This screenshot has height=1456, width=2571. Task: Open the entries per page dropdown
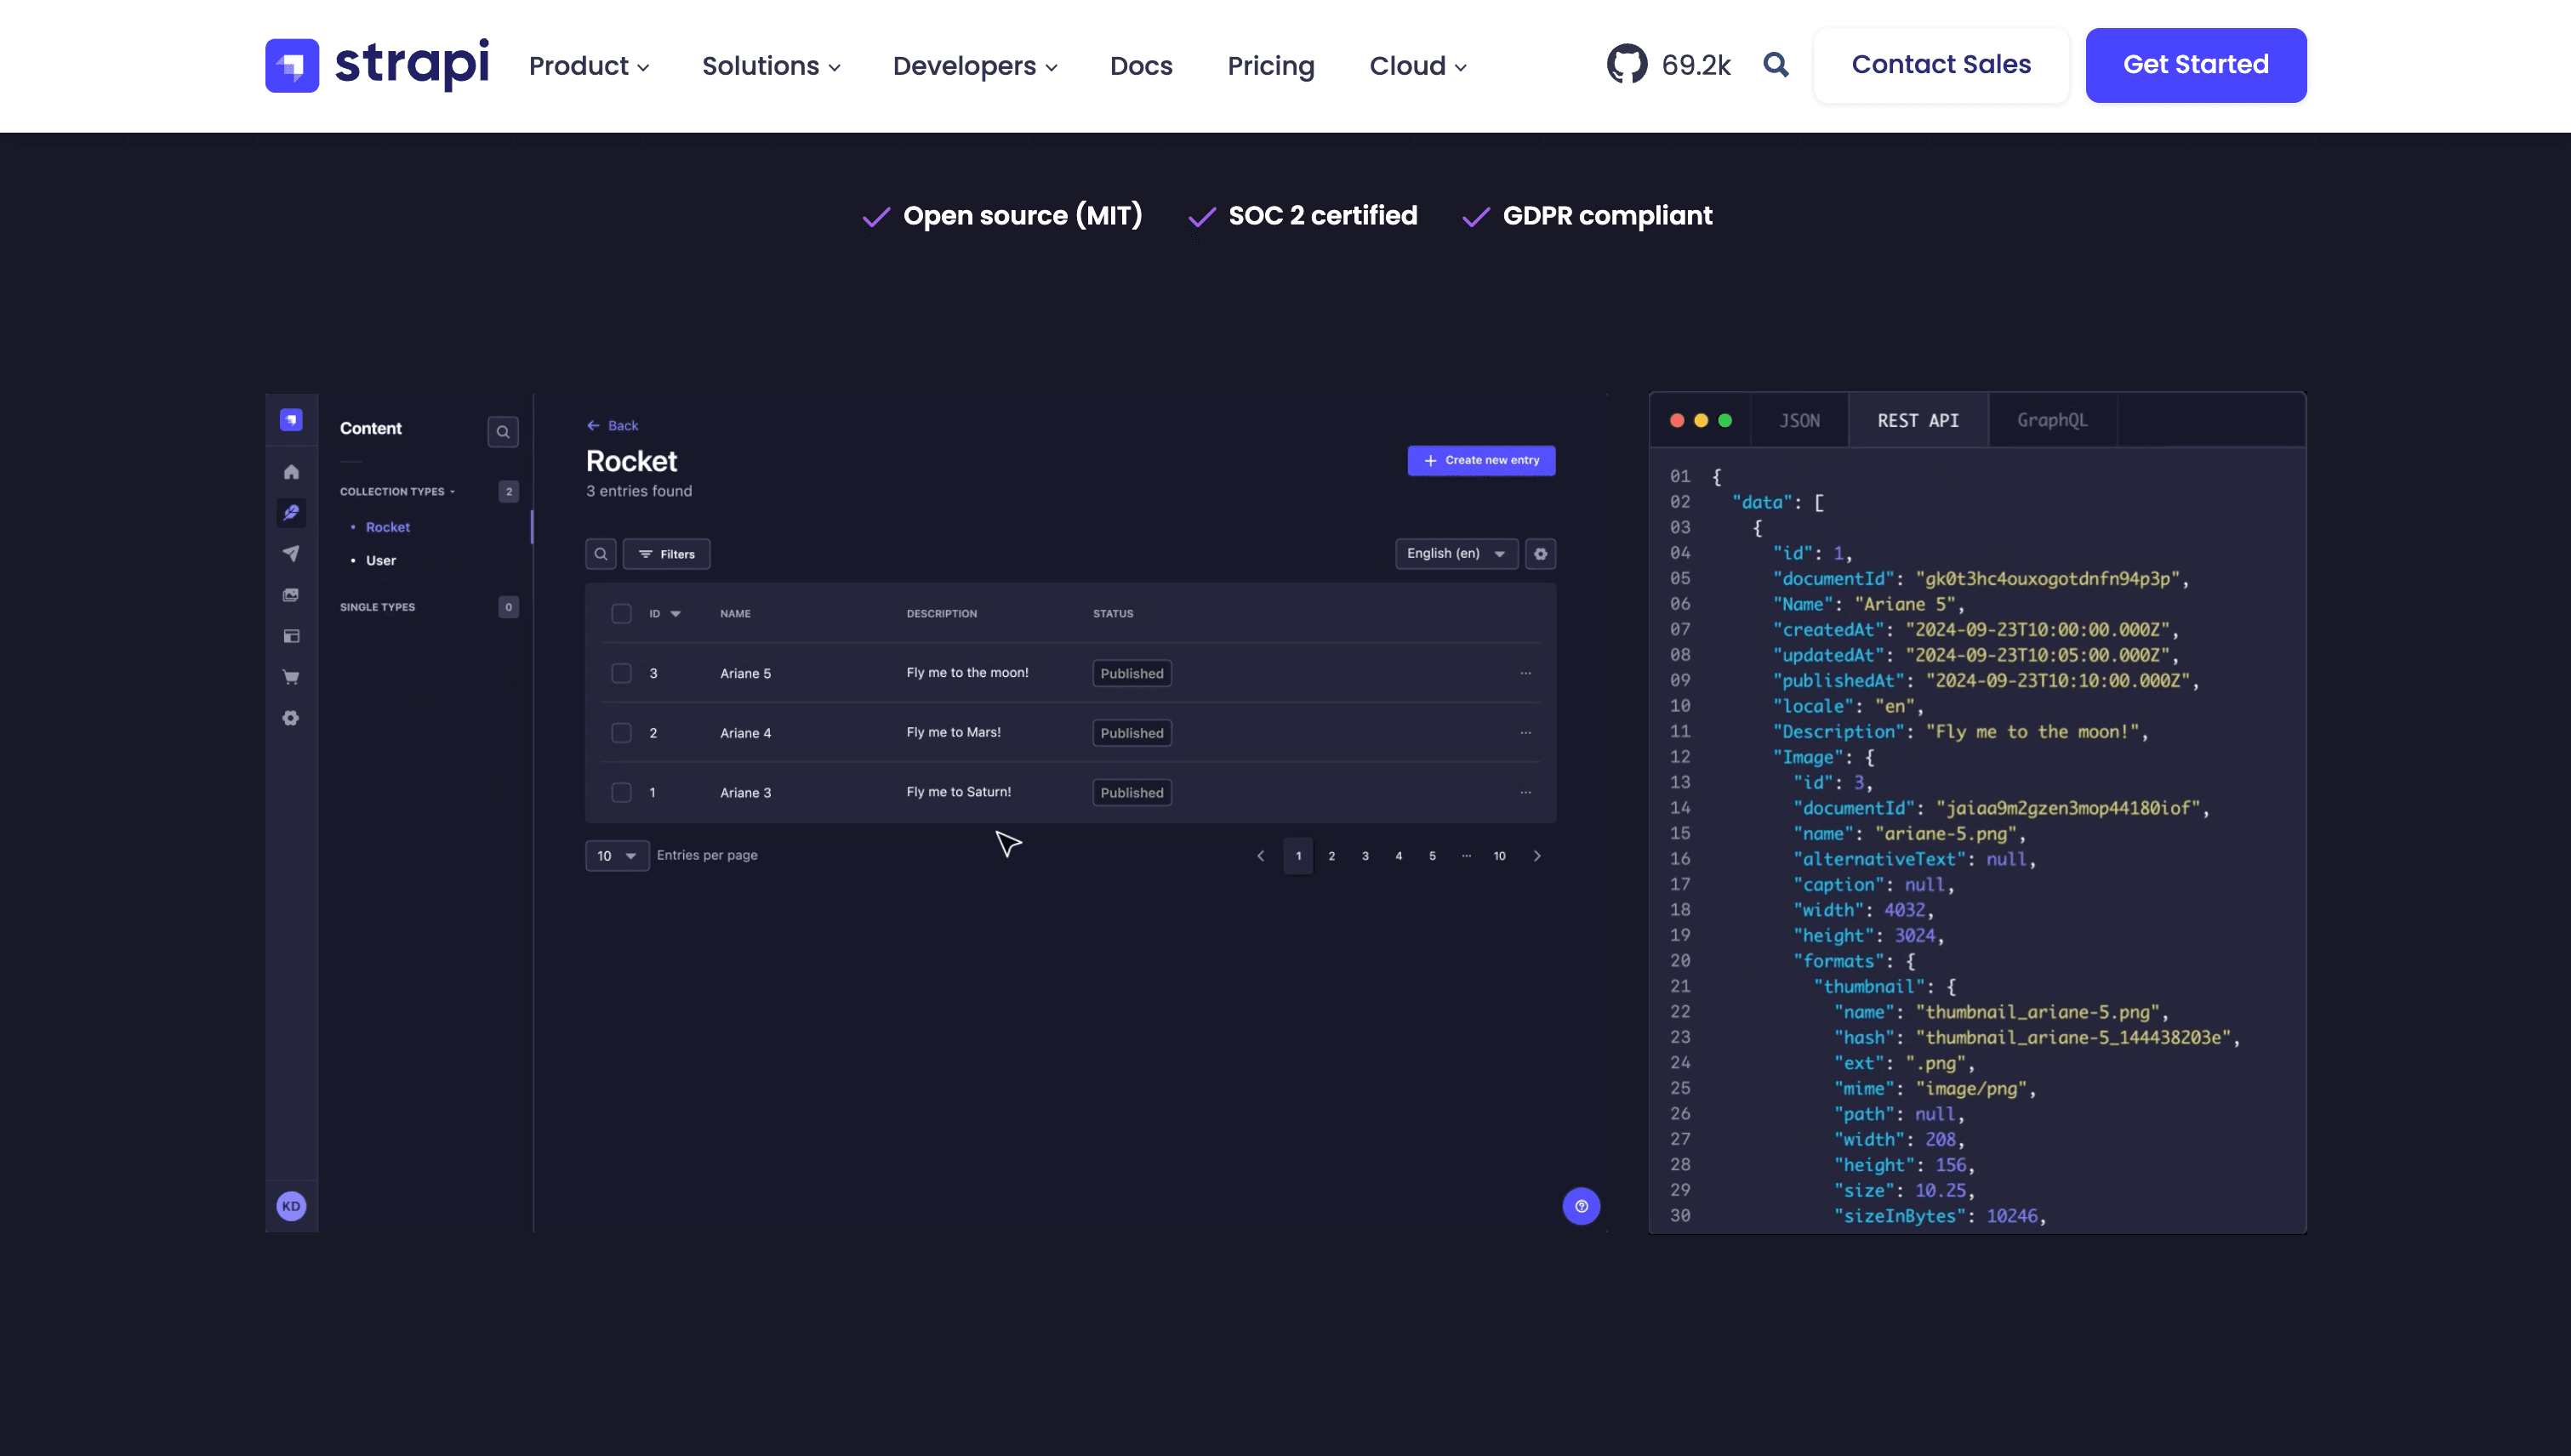618,856
